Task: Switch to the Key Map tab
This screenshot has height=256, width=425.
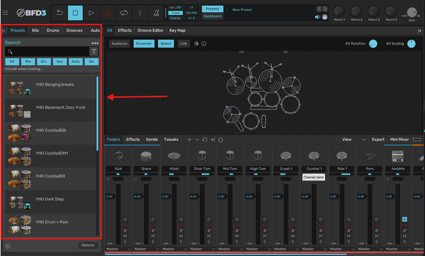Action: click(177, 30)
